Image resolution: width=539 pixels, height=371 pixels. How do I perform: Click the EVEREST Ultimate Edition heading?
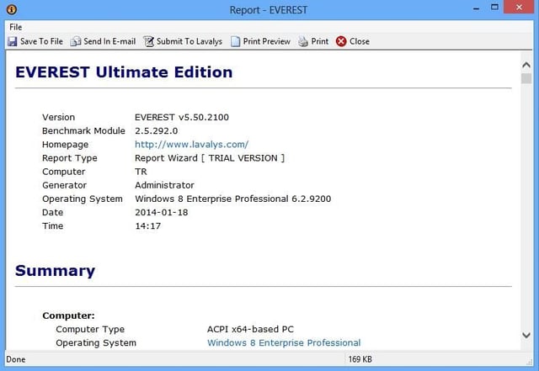click(124, 72)
